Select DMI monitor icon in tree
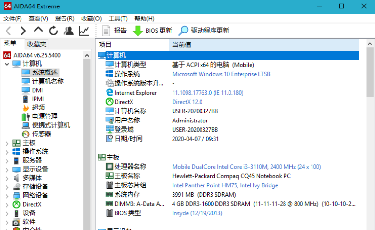Image resolution: width=375 pixels, height=230 pixels. pos(26,90)
